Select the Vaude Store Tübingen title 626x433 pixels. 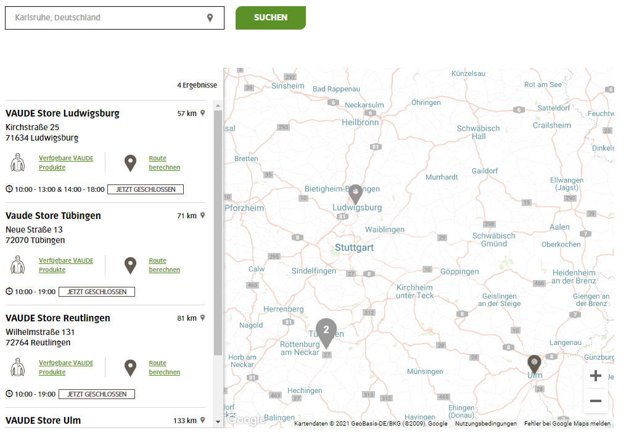tap(53, 216)
